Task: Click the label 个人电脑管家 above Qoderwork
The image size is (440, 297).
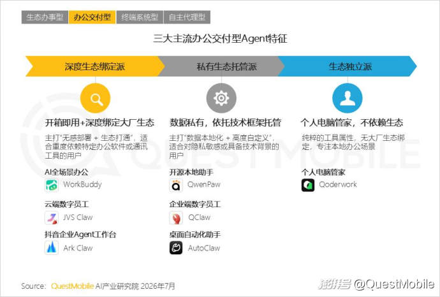Action: (x=323, y=172)
